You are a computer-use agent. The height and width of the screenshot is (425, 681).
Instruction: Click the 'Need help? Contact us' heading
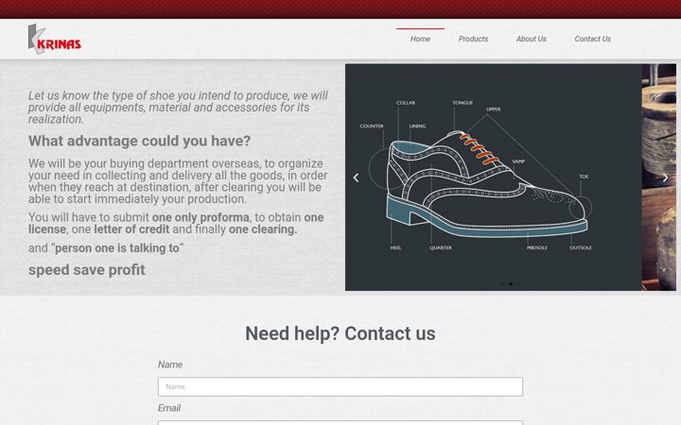tap(340, 333)
